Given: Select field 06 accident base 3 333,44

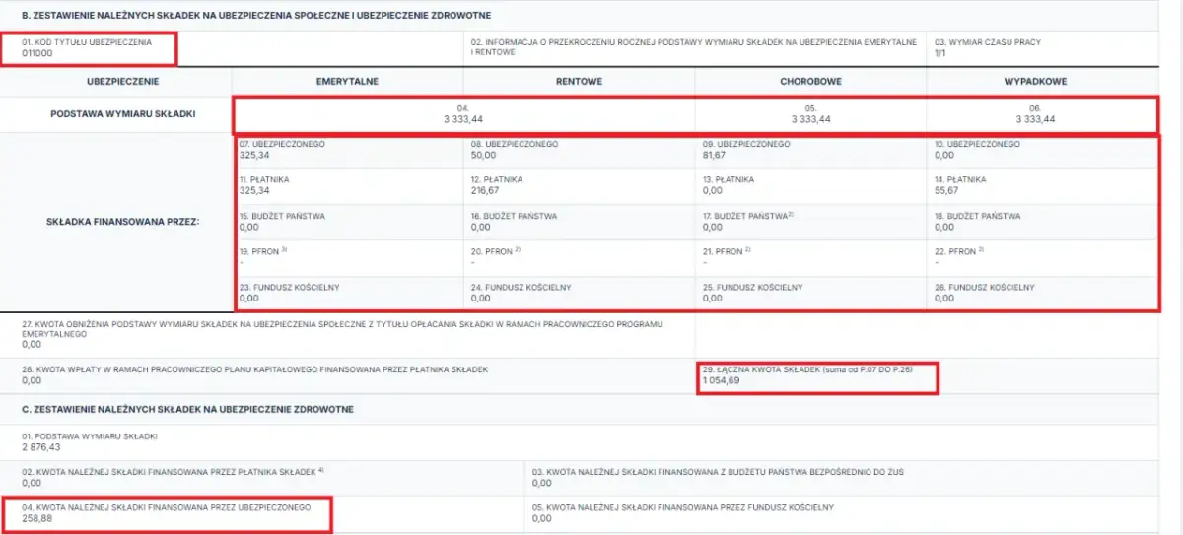Looking at the screenshot, I should coord(1035,118).
